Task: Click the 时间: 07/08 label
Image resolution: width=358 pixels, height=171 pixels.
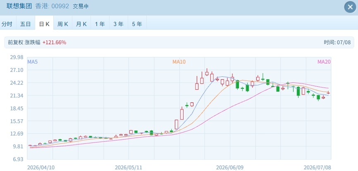Action: (x=337, y=42)
